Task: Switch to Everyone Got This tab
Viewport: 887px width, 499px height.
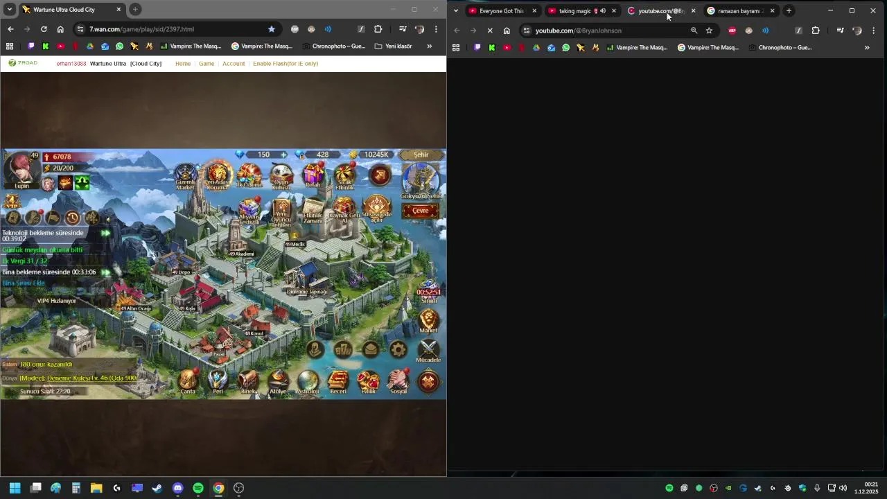Action: click(x=501, y=10)
